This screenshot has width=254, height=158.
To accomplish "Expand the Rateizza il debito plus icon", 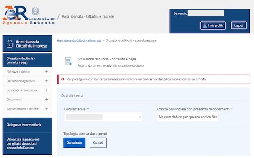I will pyautogui.click(x=47, y=72).
